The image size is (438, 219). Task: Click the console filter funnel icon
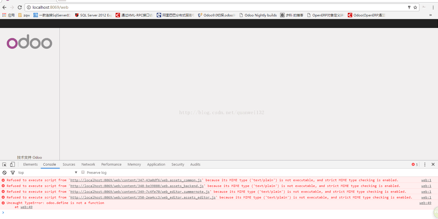coord(13,173)
